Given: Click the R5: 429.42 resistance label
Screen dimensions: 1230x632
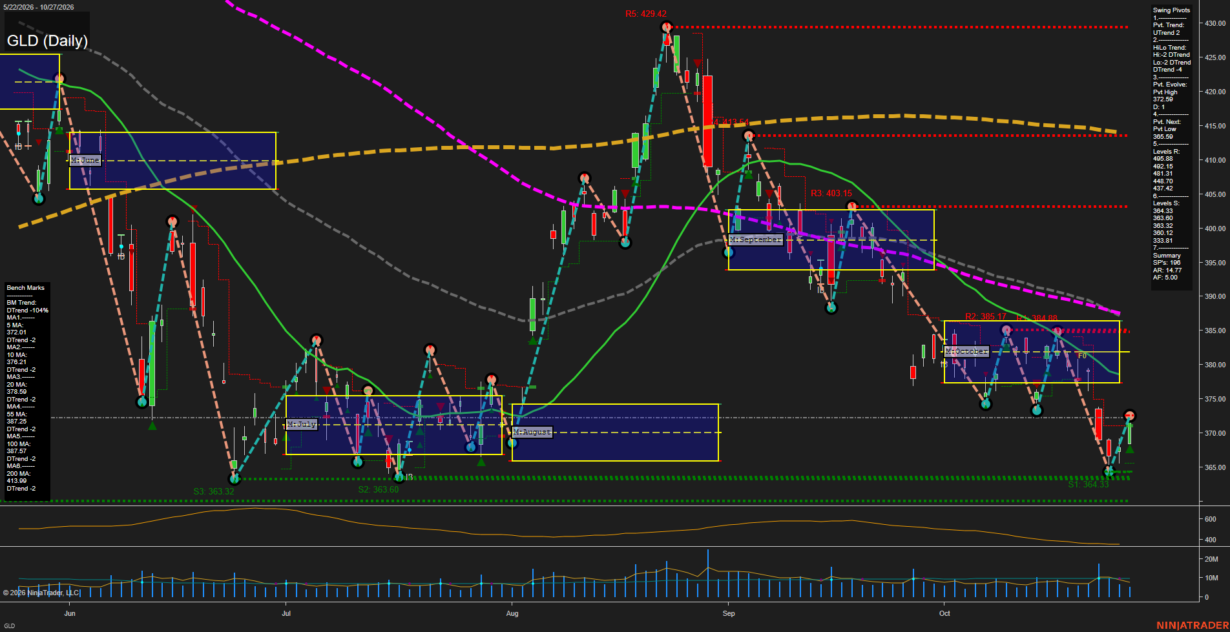Looking at the screenshot, I should click(646, 14).
